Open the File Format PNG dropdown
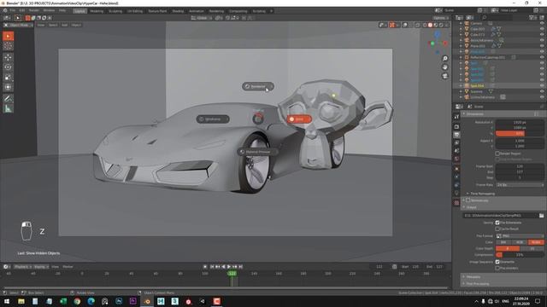Image resolution: width=547 pixels, height=307 pixels. coord(520,236)
